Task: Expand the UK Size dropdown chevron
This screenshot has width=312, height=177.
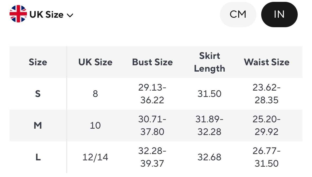Action: [70, 15]
